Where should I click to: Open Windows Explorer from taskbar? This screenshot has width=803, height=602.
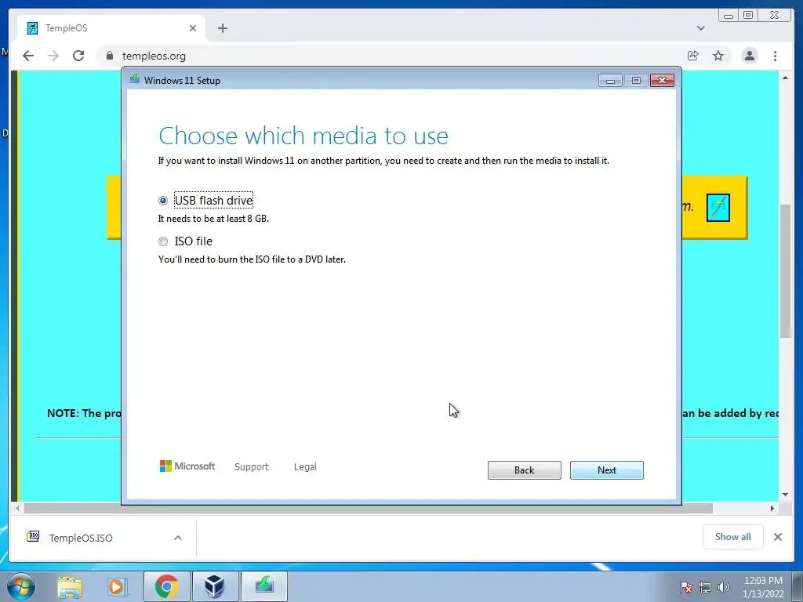tap(70, 586)
